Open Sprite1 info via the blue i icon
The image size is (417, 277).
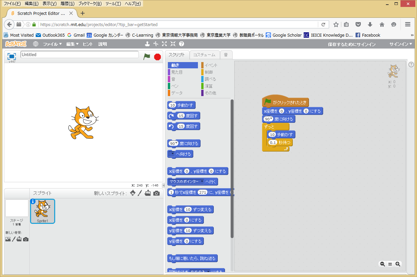pos(33,201)
